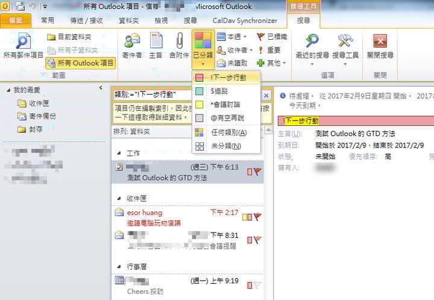Collapse the navigation pane with chevron
This screenshot has height=300, width=434.
point(101,88)
